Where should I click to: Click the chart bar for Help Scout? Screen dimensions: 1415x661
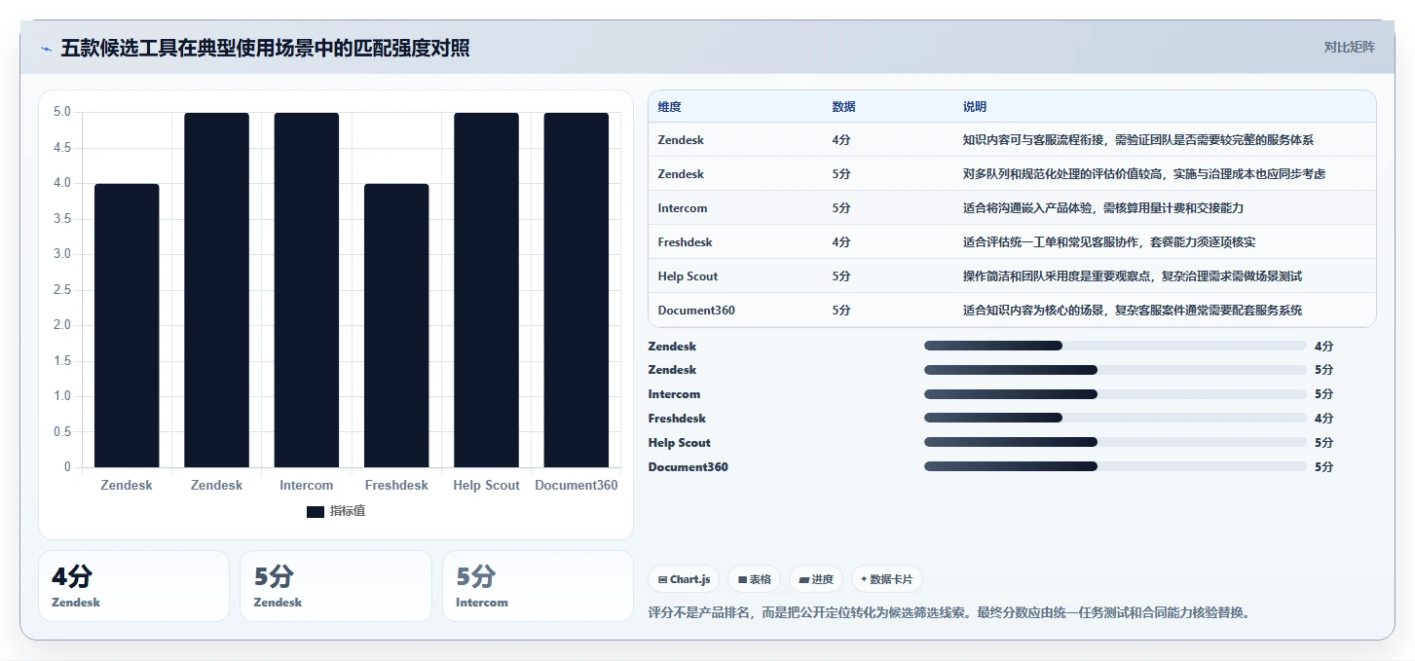(486, 290)
